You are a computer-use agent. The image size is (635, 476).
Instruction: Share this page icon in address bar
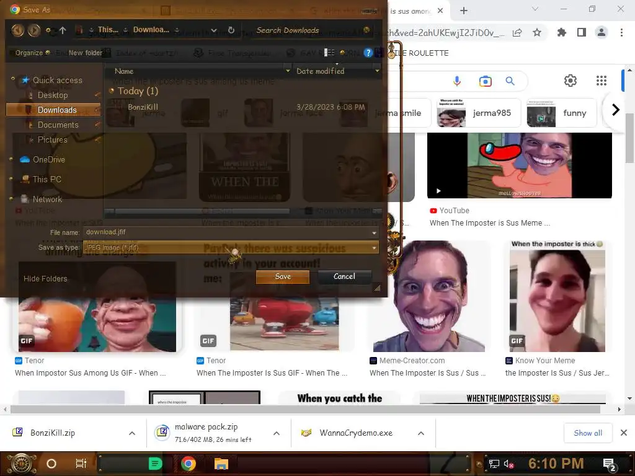(517, 32)
